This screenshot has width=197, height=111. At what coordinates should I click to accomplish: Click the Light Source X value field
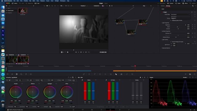click(174, 44)
